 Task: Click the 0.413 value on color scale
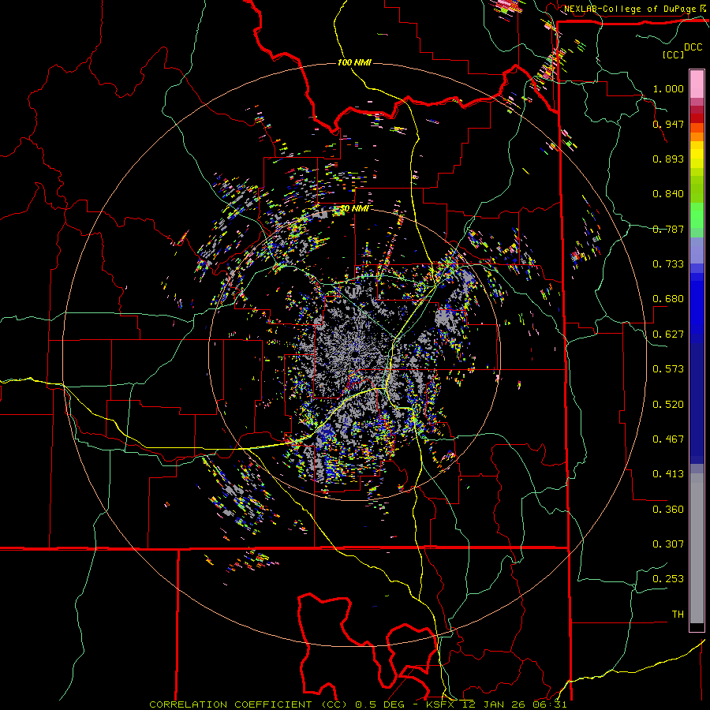(x=668, y=474)
